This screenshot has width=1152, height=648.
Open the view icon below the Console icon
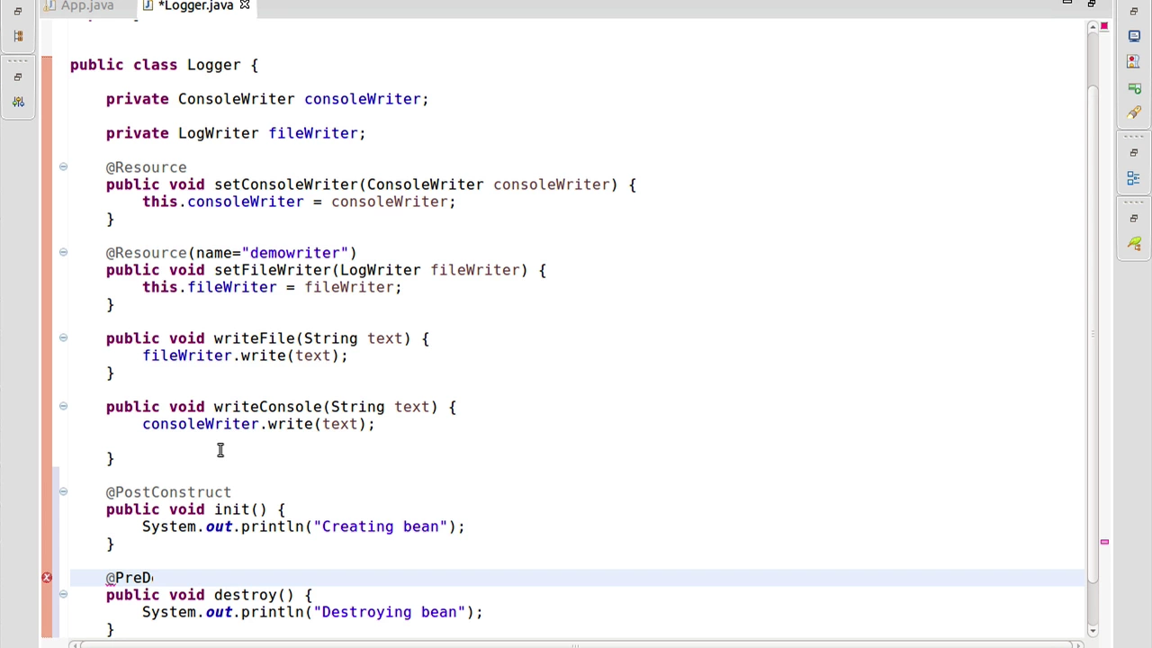point(1134,62)
